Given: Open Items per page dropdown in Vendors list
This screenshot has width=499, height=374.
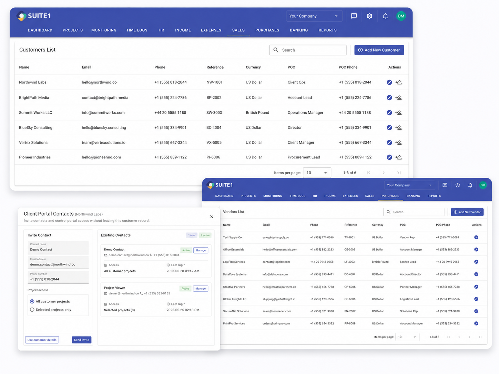Looking at the screenshot, I should point(407,337).
